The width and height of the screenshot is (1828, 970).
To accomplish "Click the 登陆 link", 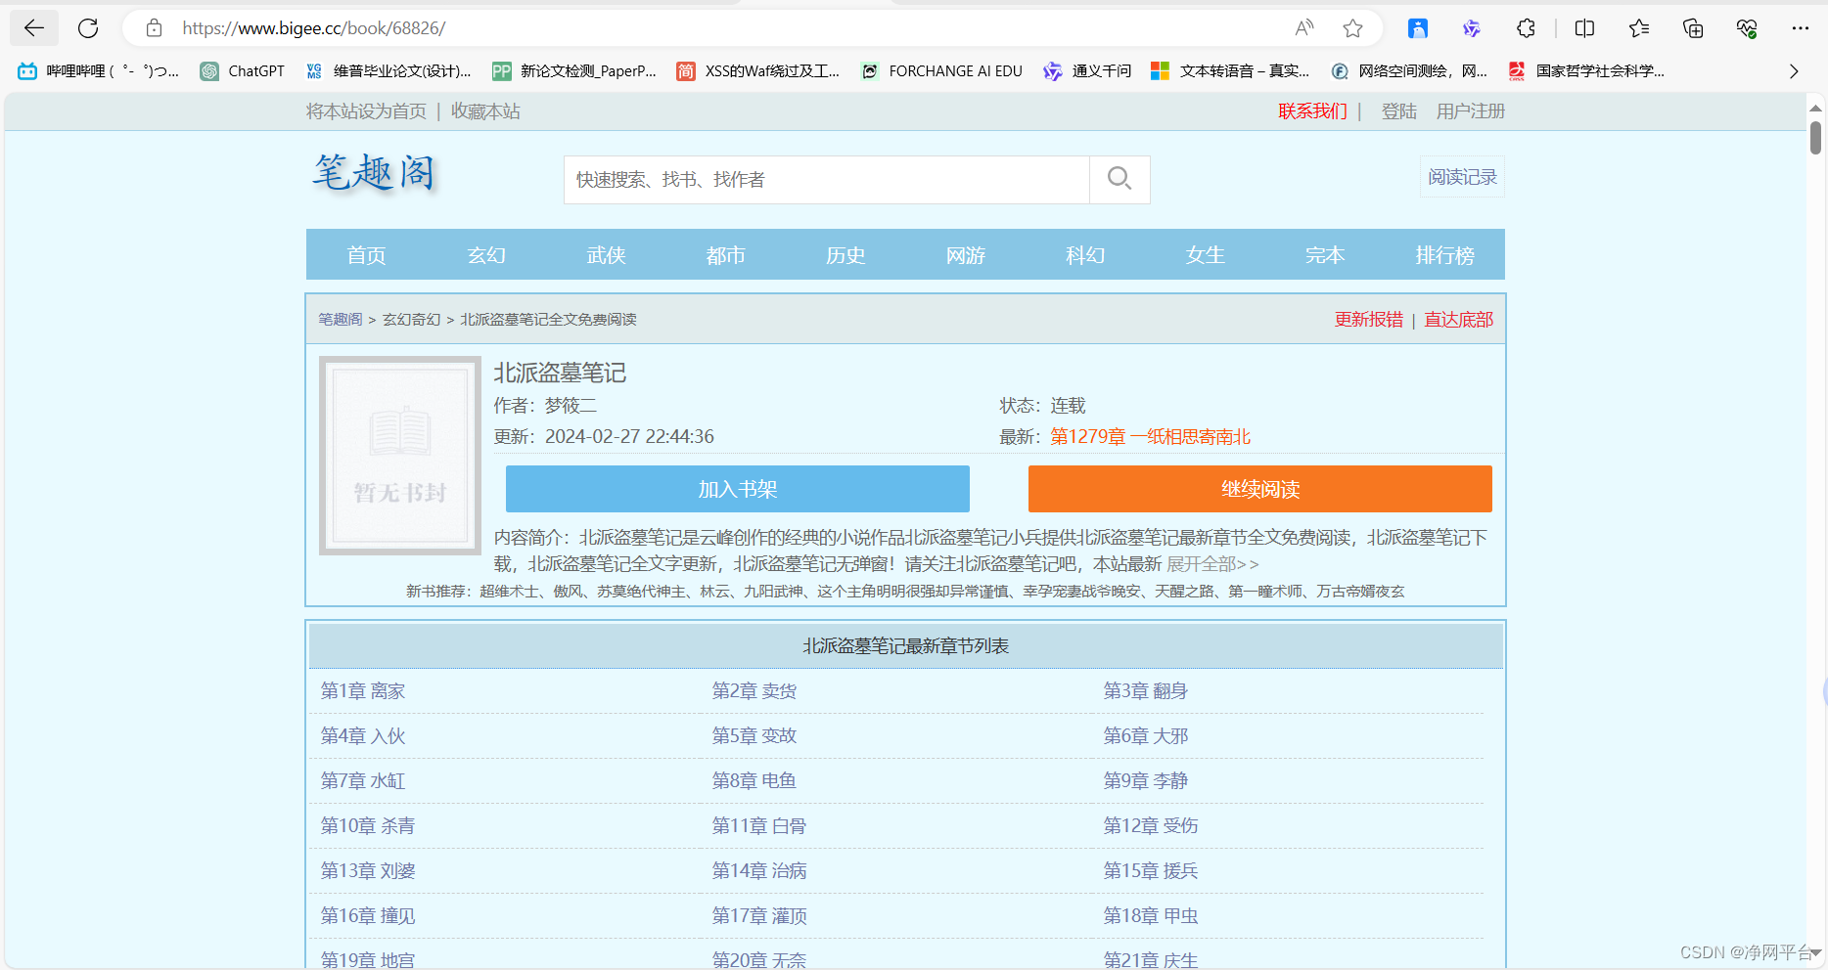I will (x=1398, y=111).
